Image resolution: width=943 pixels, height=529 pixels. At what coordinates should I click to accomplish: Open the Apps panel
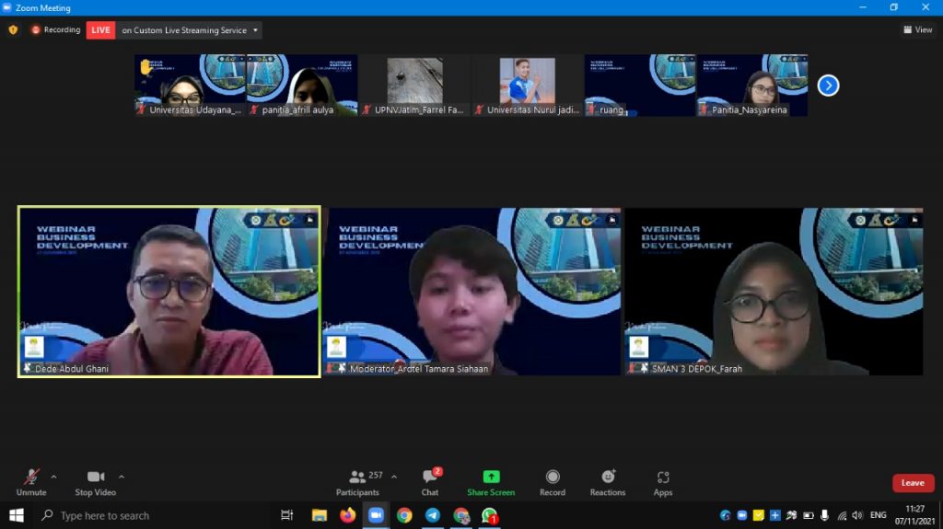663,481
